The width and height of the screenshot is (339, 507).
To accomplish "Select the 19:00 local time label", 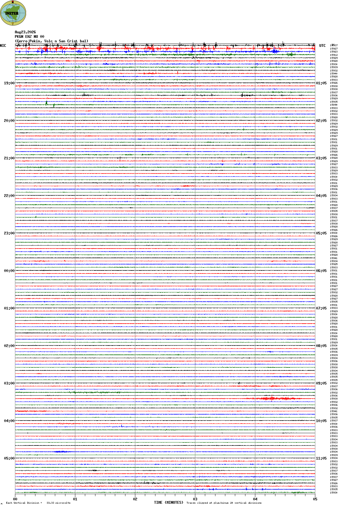I will pyautogui.click(x=9, y=83).
